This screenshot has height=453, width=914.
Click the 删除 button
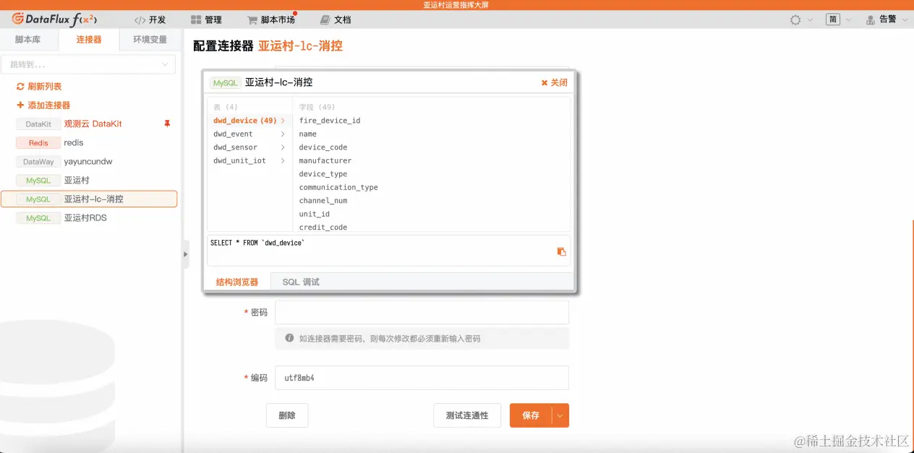click(x=287, y=415)
